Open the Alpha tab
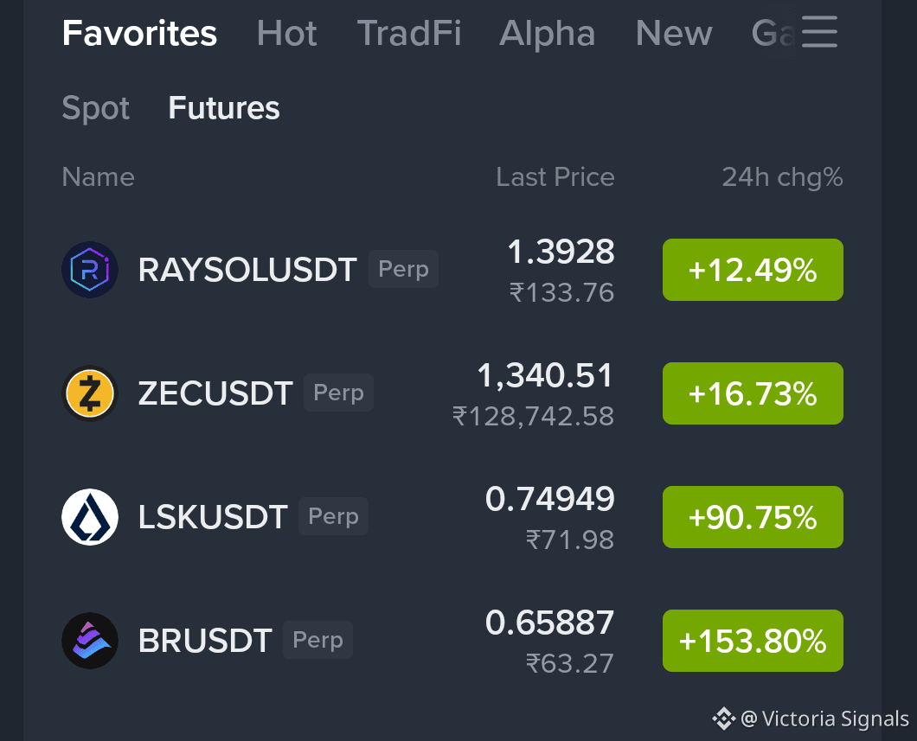917x741 pixels. tap(548, 34)
